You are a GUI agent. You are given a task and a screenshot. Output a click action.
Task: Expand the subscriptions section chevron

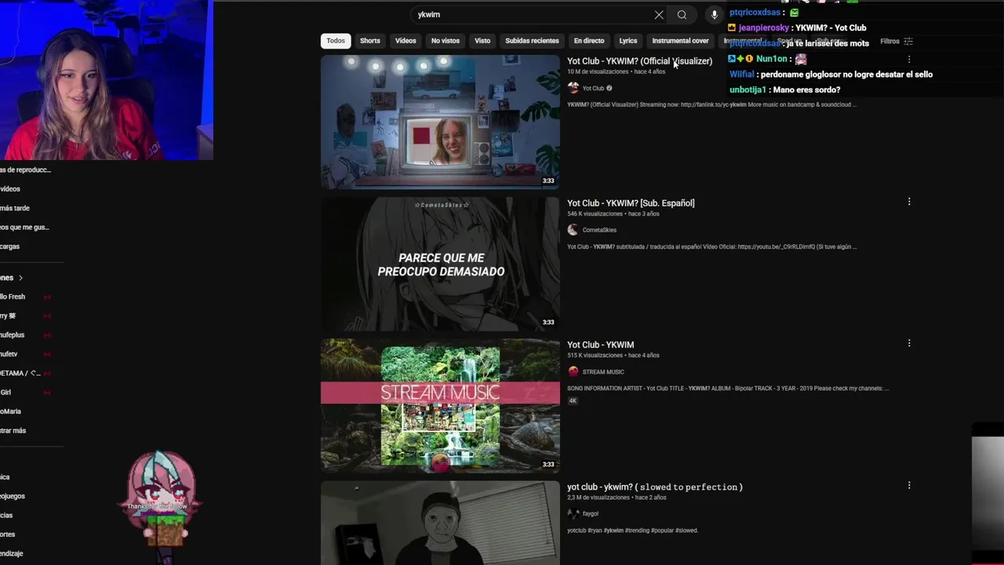point(20,278)
